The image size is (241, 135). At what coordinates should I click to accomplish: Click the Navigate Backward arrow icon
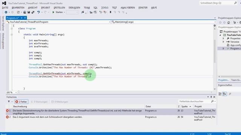pyautogui.click(x=6, y=12)
